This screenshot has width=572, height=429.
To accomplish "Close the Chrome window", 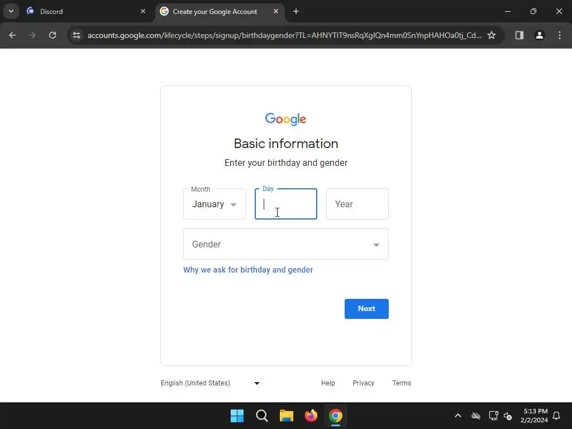I will tap(559, 11).
